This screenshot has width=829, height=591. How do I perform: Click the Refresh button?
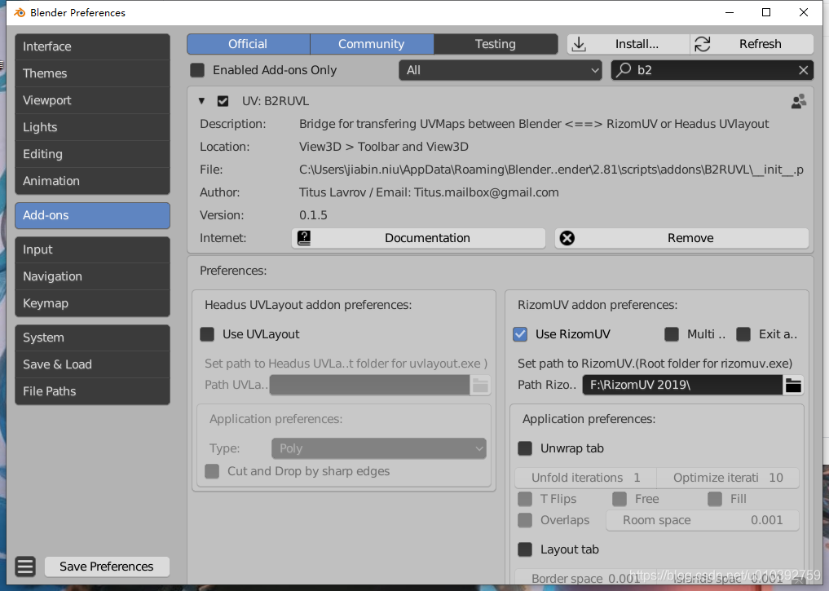pos(752,44)
